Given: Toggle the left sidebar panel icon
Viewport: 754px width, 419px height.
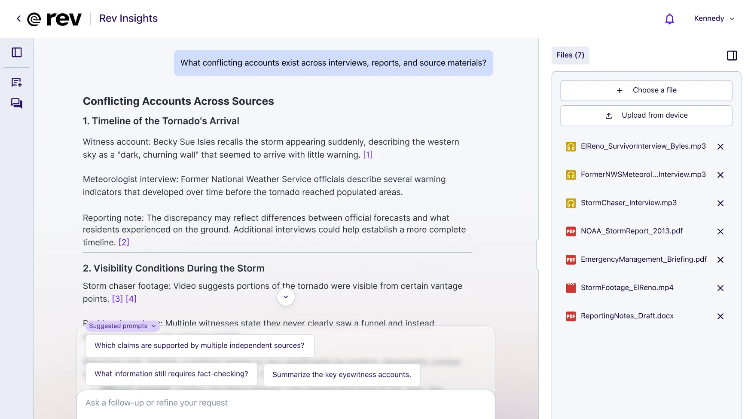Looking at the screenshot, I should click(x=17, y=52).
